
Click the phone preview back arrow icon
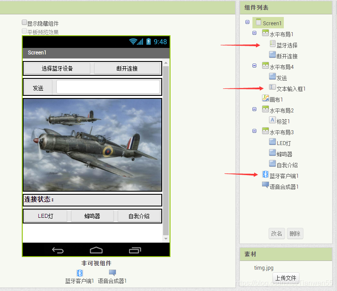[x=58, y=250]
